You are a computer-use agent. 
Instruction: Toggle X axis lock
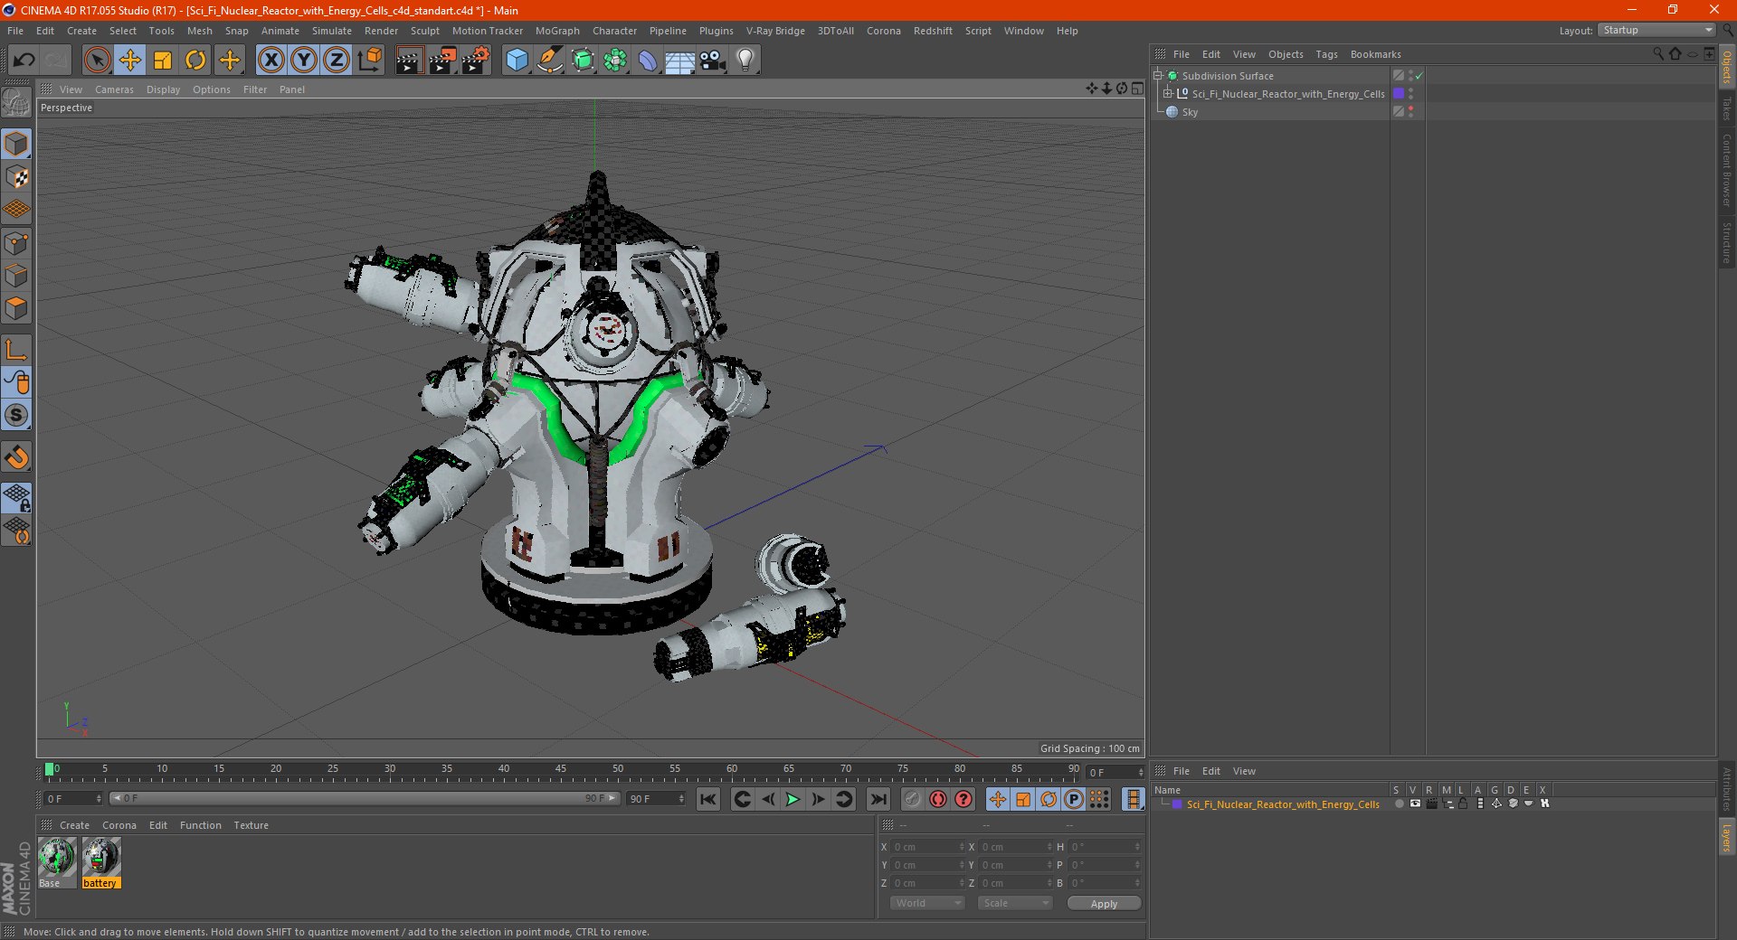point(271,61)
